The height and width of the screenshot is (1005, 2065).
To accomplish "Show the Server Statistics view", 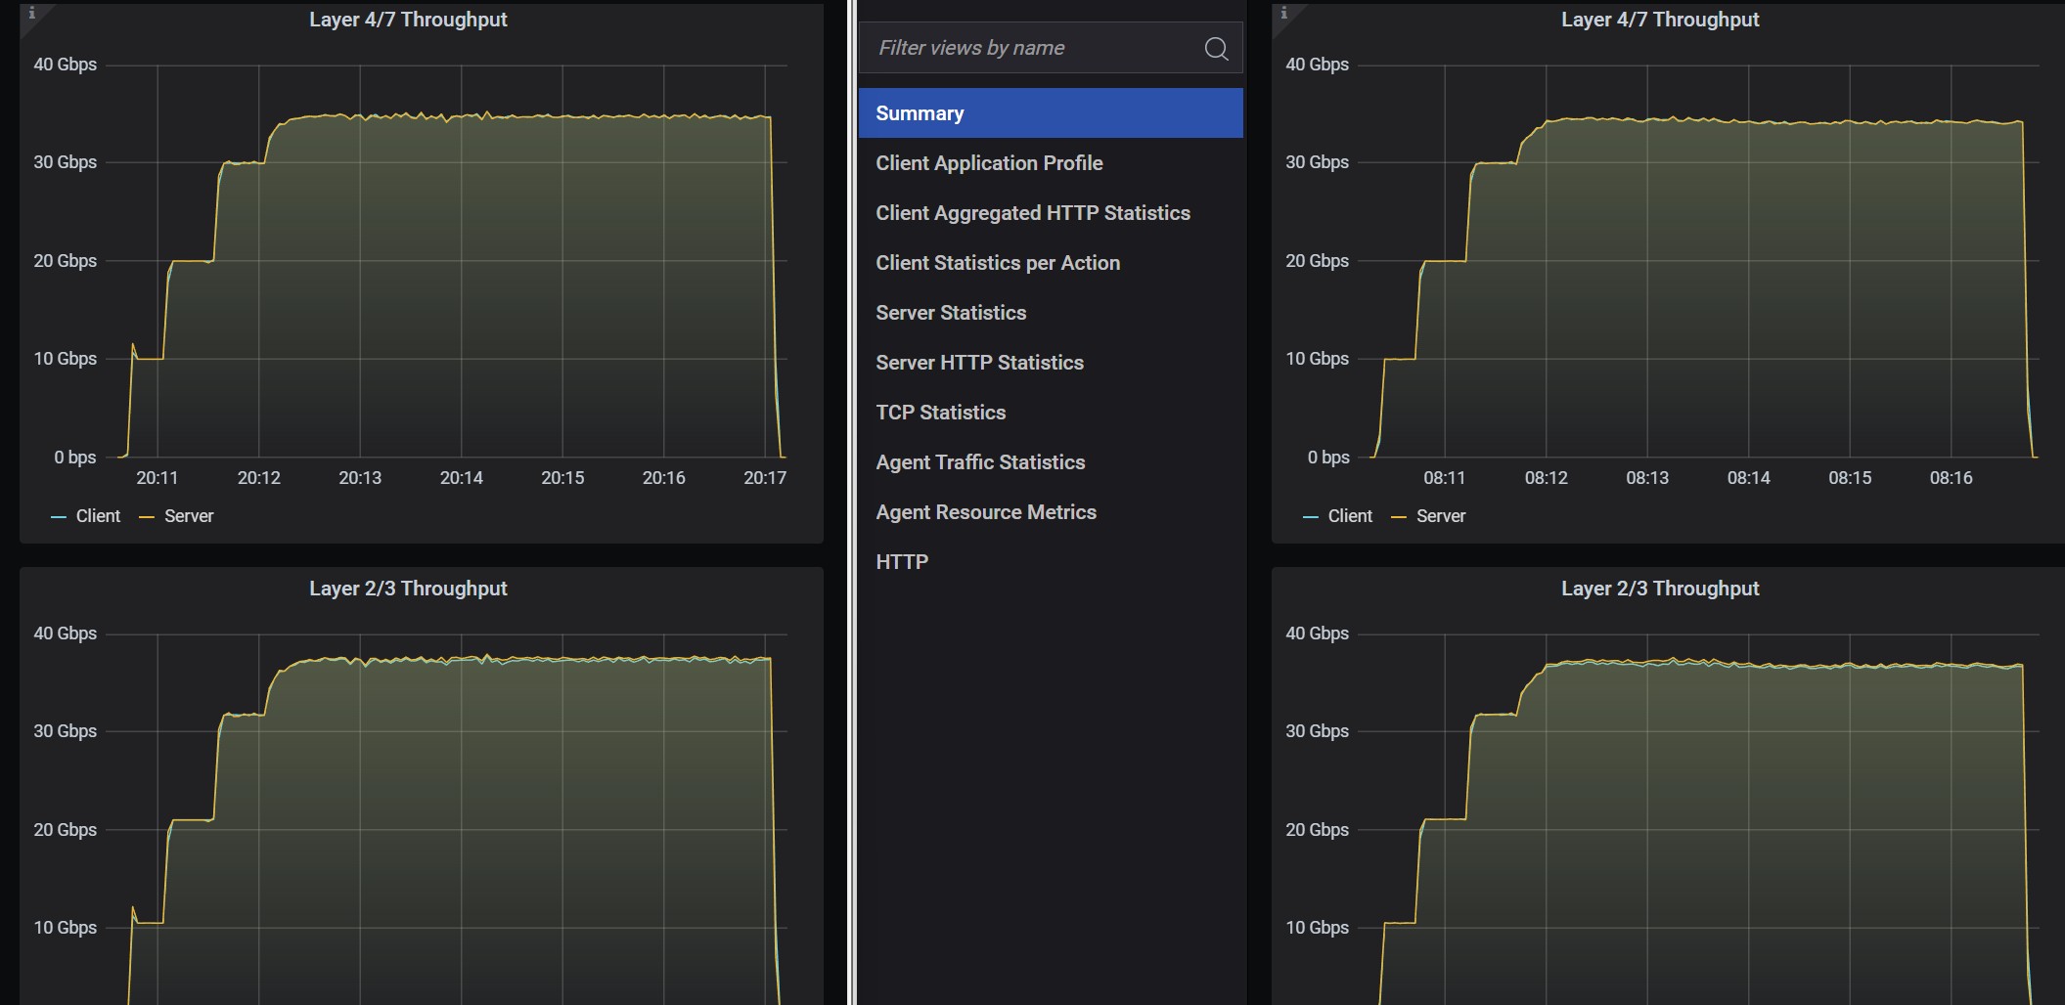I will point(951,313).
